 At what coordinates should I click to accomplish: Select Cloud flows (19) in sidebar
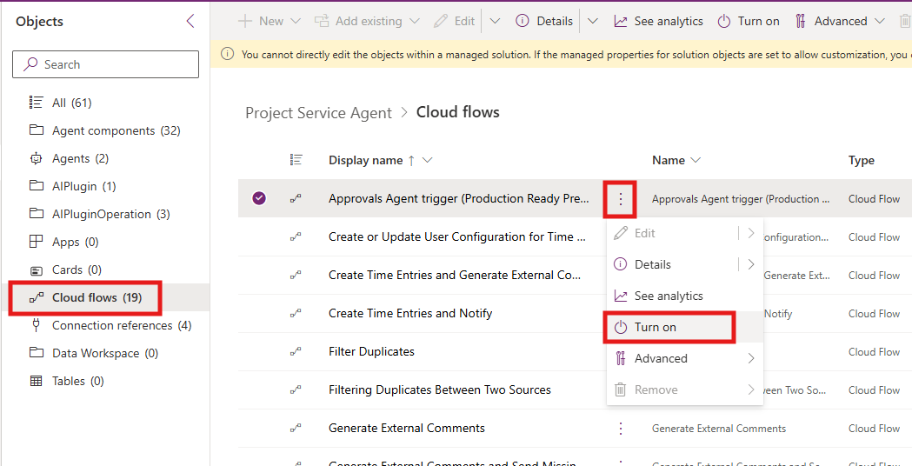97,298
